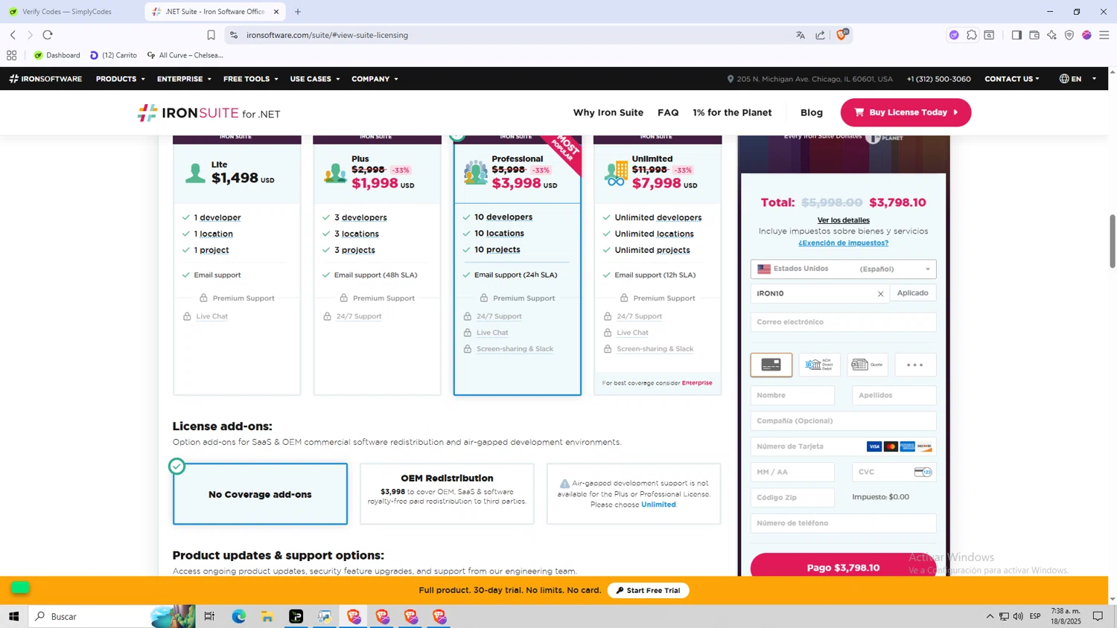Choose the Lite license plan card
Viewport: 1117px width, 628px height.
(x=237, y=265)
